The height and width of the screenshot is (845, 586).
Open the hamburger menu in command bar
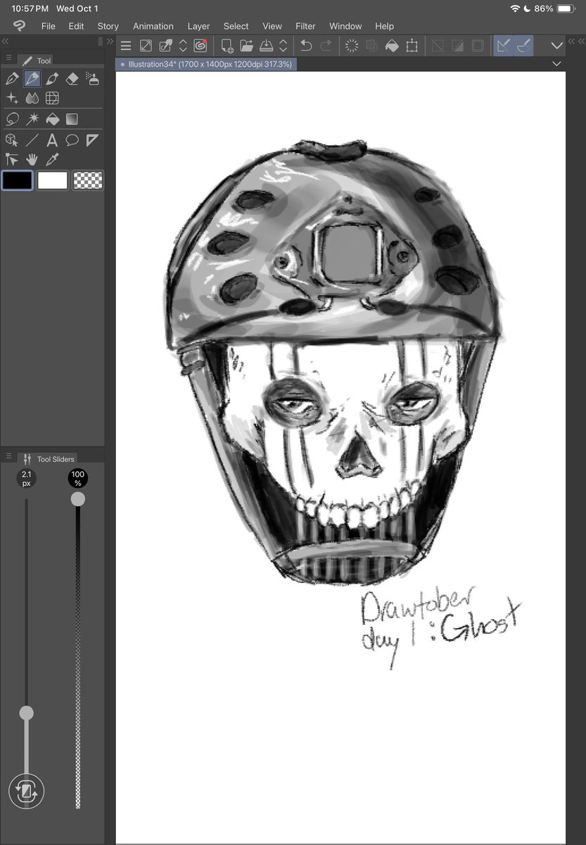pos(126,46)
